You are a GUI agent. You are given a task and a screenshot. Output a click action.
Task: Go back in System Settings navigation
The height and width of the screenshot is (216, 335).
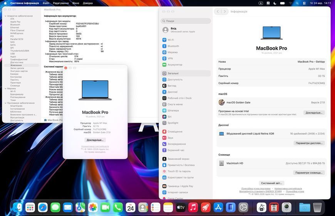coord(218,12)
